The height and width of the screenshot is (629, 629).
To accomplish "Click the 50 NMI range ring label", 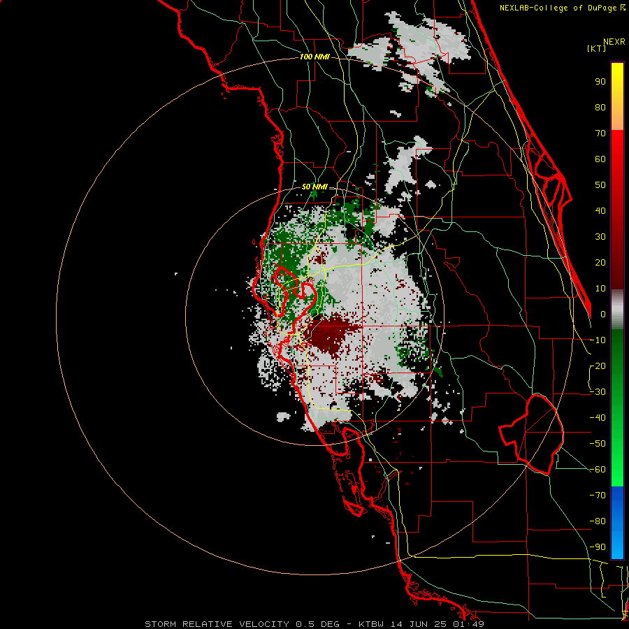I will point(314,187).
